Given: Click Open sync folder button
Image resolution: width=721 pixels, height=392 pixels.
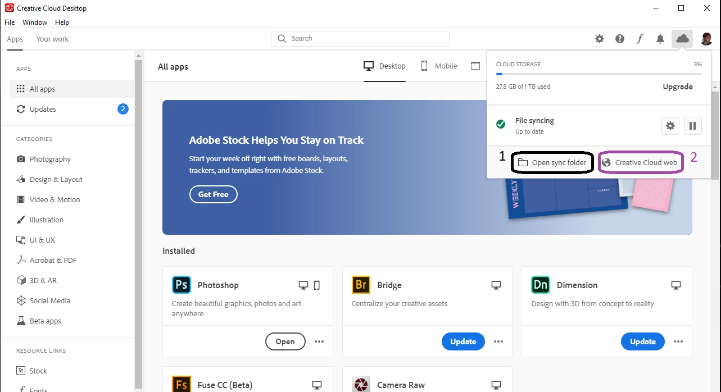Looking at the screenshot, I should tap(552, 163).
